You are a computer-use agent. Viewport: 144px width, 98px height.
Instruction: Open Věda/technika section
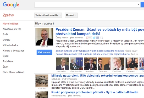(x=10, y=45)
